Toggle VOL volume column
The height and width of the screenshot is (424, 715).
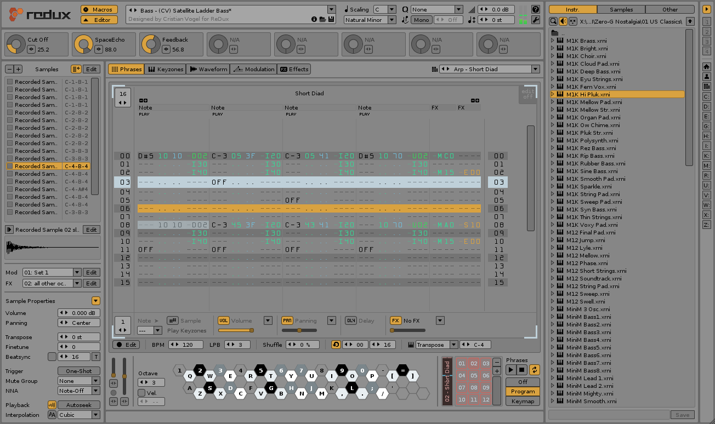(224, 320)
